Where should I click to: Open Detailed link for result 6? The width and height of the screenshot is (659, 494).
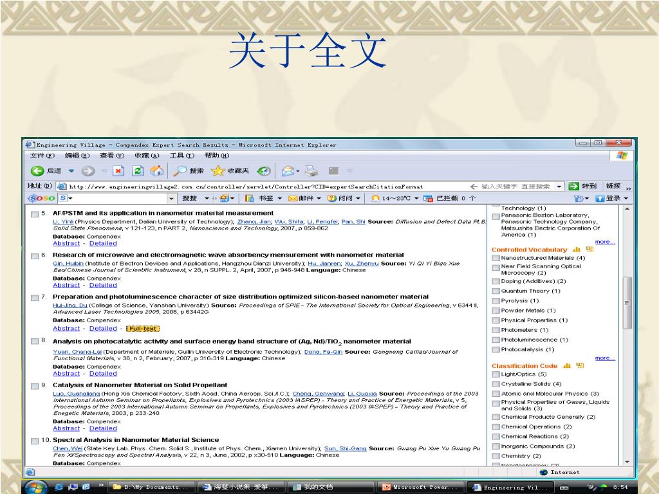(103, 285)
